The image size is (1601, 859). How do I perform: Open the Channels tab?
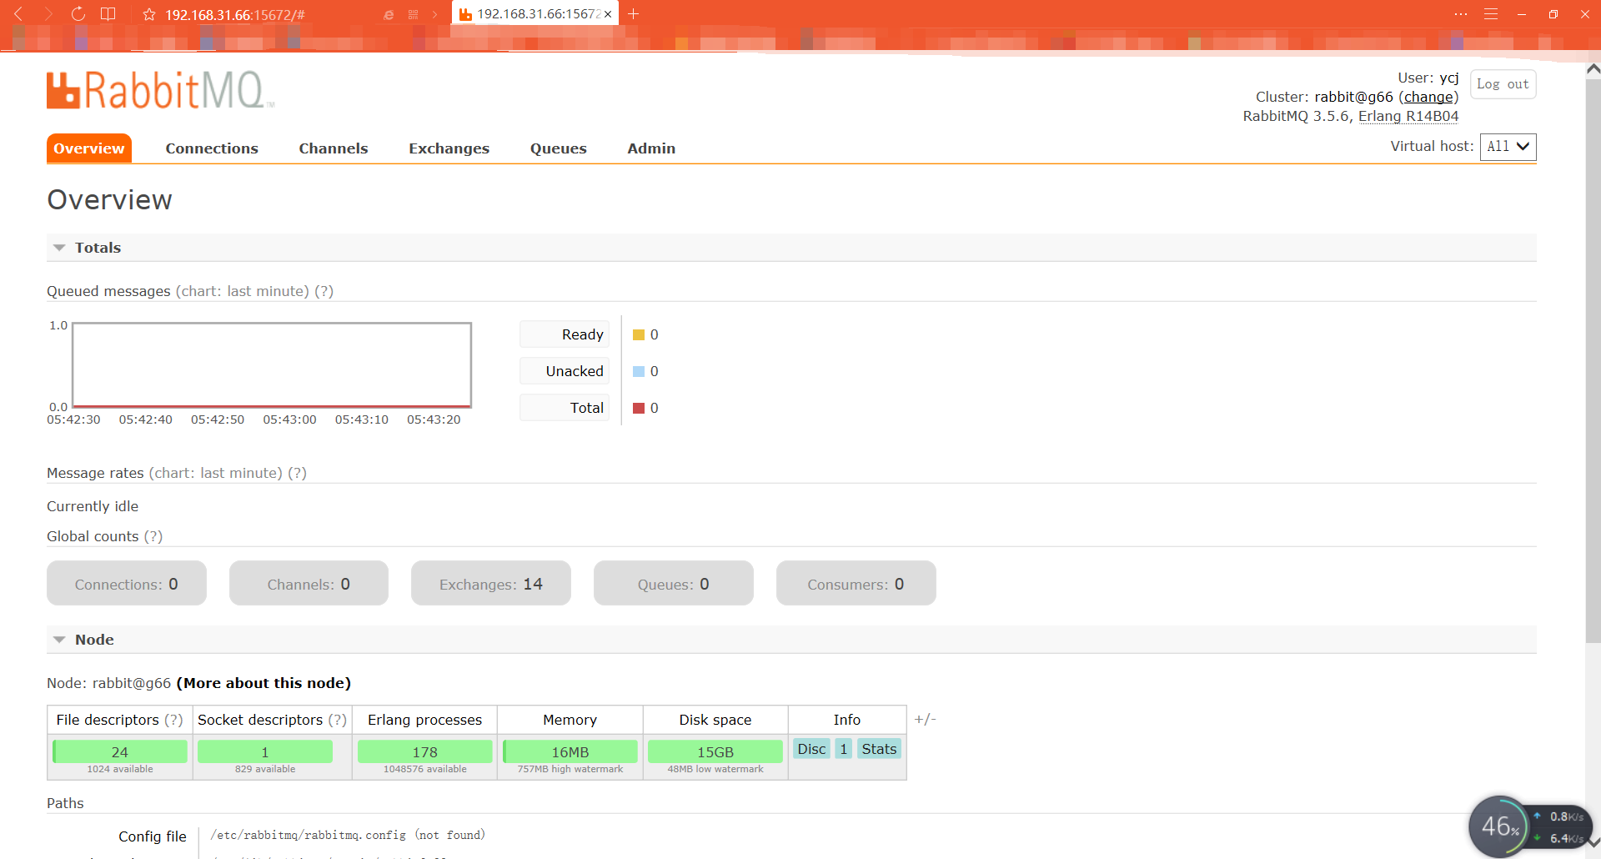pyautogui.click(x=334, y=148)
